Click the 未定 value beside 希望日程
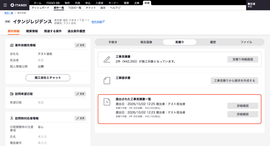The width and height of the screenshot is (270, 146). pos(41,103)
